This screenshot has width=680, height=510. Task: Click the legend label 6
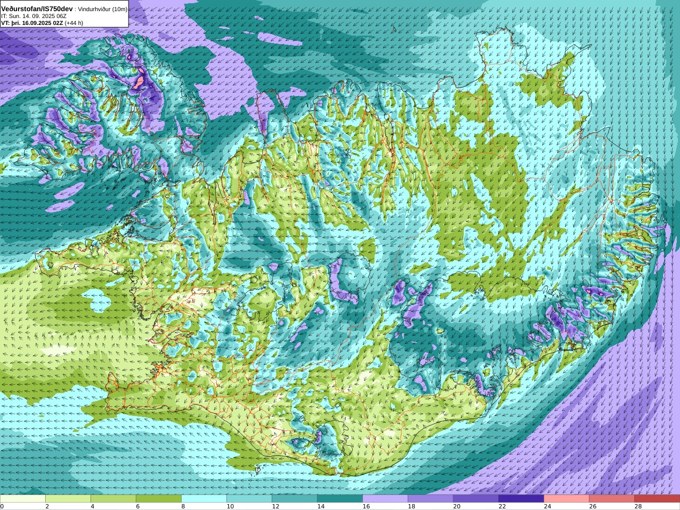tap(138, 506)
